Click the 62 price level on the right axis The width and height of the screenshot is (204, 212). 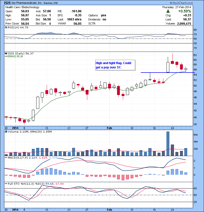pos(195,55)
